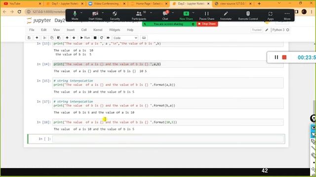Open the More menu in Zoom toolbar

287,15
